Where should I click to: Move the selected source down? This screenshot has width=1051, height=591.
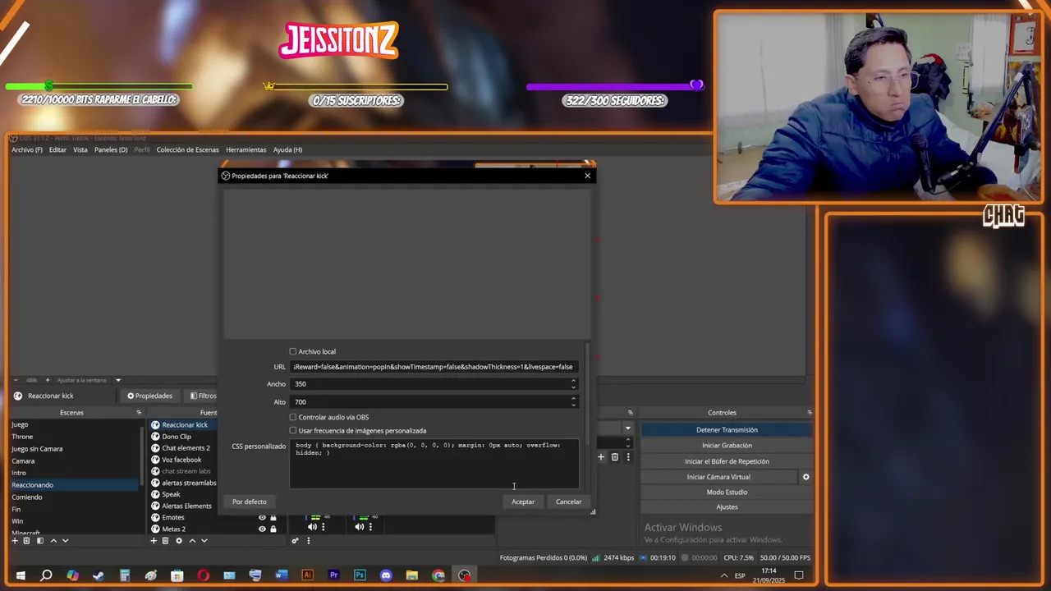pos(204,541)
